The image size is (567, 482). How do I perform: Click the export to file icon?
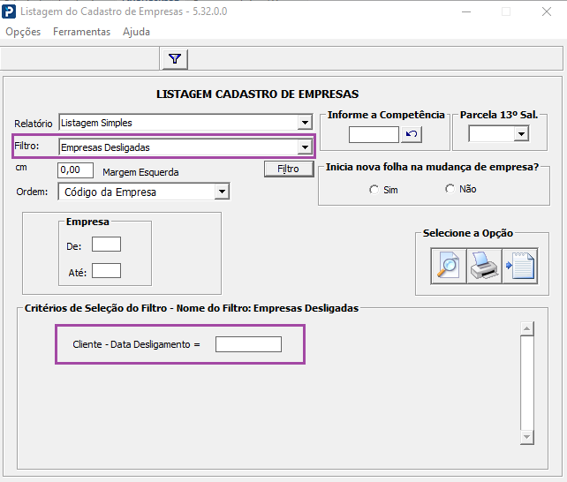(519, 266)
